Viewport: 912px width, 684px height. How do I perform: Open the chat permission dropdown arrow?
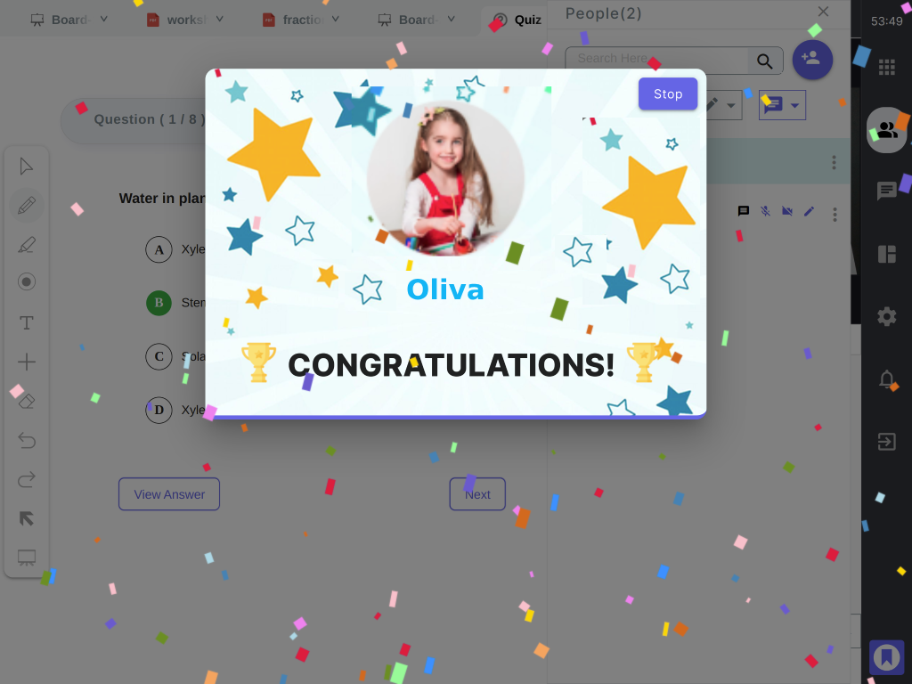(x=794, y=106)
